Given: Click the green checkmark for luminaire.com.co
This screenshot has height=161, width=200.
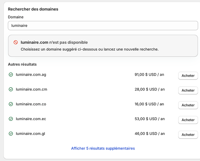Looking at the screenshot, I should click(11, 104).
